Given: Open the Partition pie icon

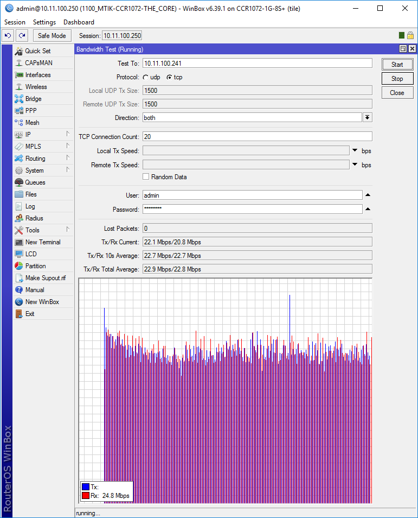Looking at the screenshot, I should [19, 266].
